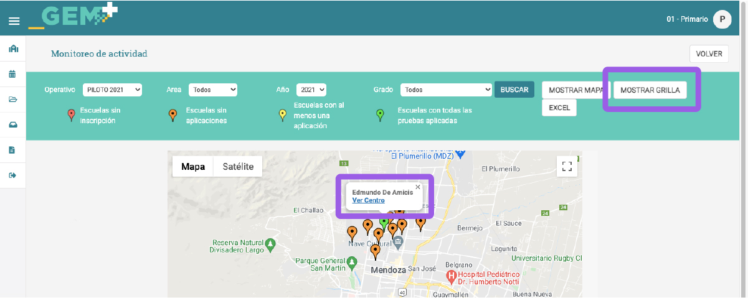This screenshot has height=298, width=748.
Task: Click the yellow legend marker icon
Action: (x=282, y=114)
